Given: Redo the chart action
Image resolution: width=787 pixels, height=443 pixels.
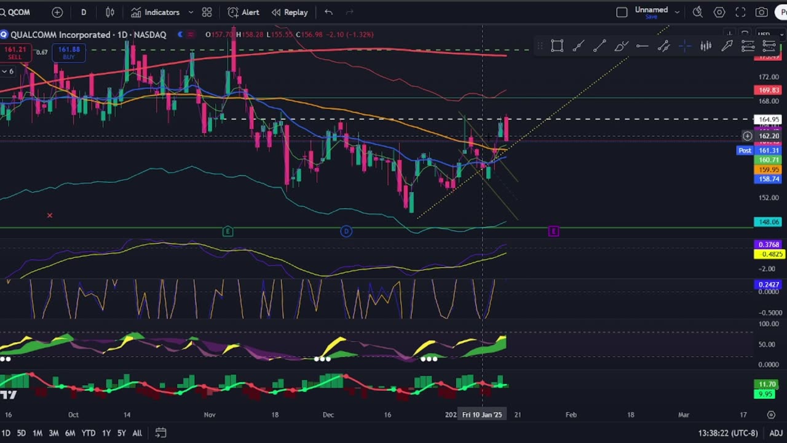Looking at the screenshot, I should coord(350,12).
